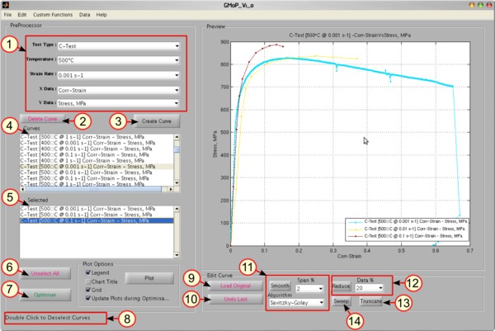Click the Reduce button

[x=342, y=286]
